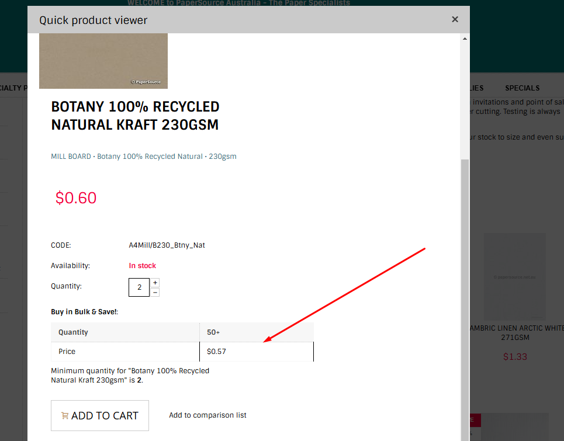Click the CODE: label
The height and width of the screenshot is (441, 564).
pos(61,245)
